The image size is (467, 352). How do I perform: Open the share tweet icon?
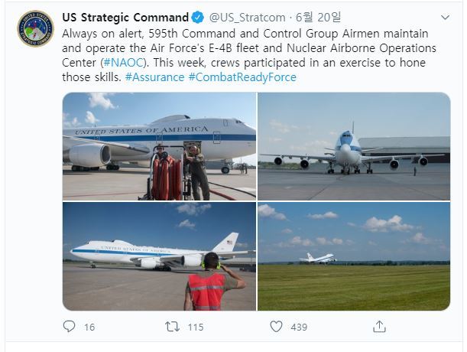tap(378, 327)
